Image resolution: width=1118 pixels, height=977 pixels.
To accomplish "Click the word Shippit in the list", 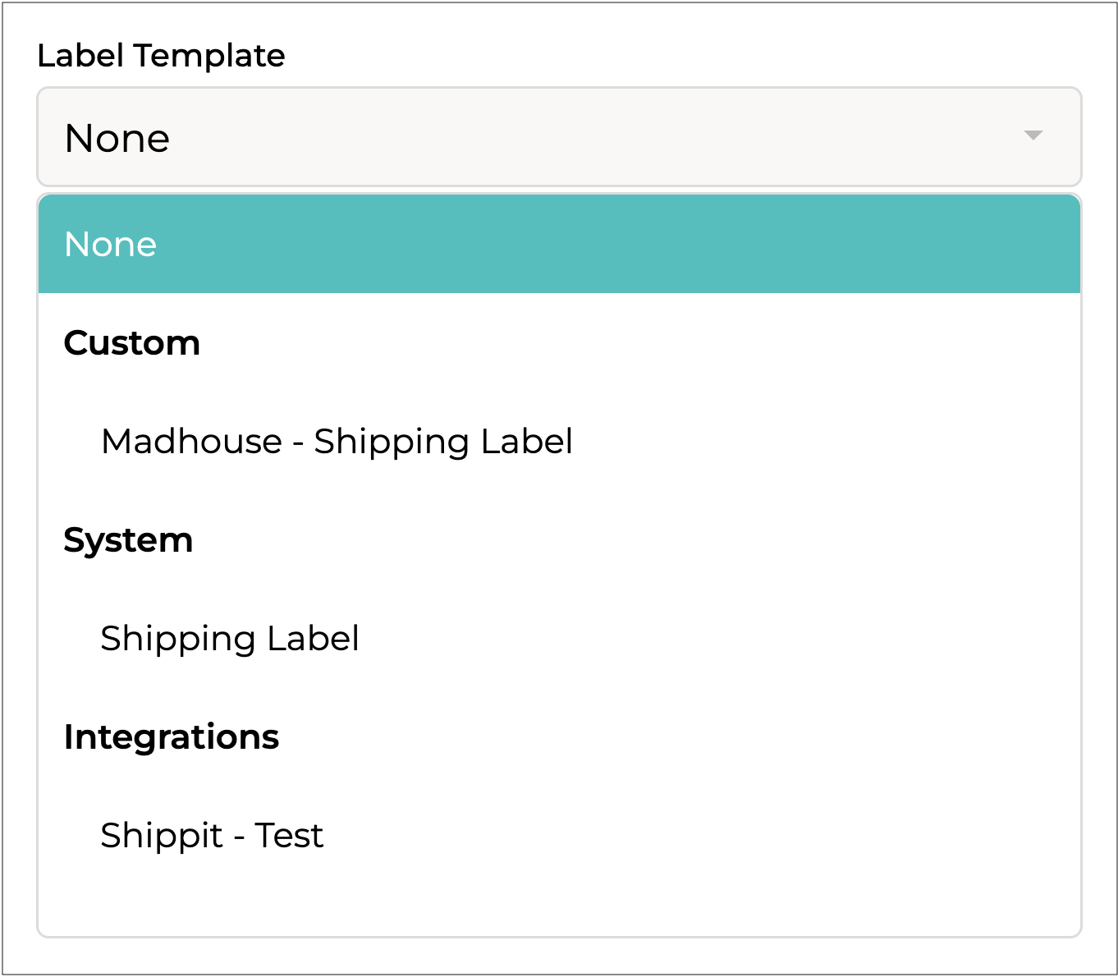I will pos(162,836).
